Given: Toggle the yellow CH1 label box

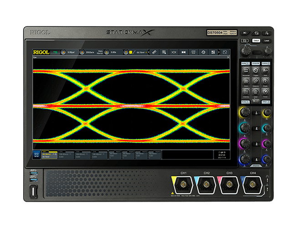Looking at the screenshot, I should click(x=49, y=155).
